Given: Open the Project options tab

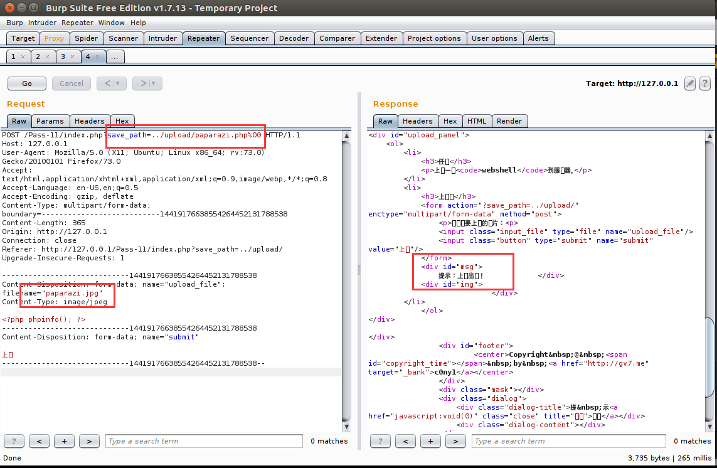Looking at the screenshot, I should [435, 38].
